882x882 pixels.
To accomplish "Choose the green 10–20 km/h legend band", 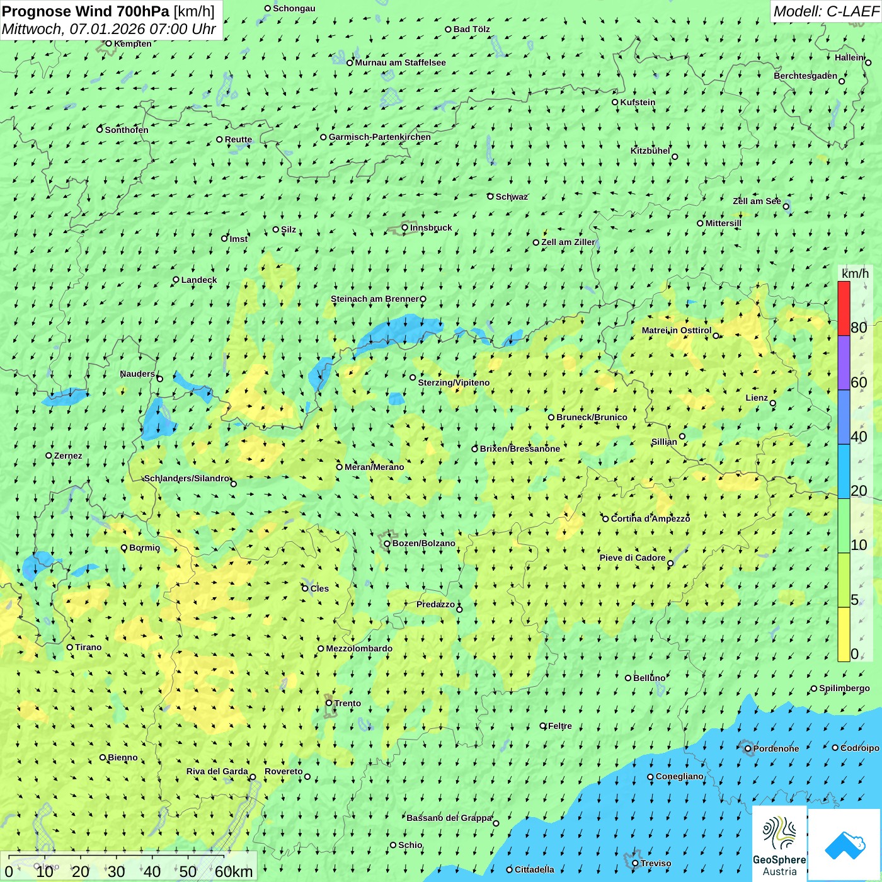I will click(844, 525).
